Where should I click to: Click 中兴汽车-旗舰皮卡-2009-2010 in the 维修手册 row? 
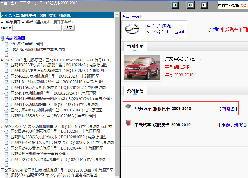coord(162,125)
